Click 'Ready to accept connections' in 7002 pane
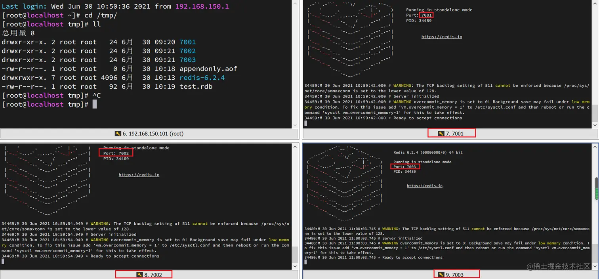This screenshot has width=599, height=279. (125, 256)
